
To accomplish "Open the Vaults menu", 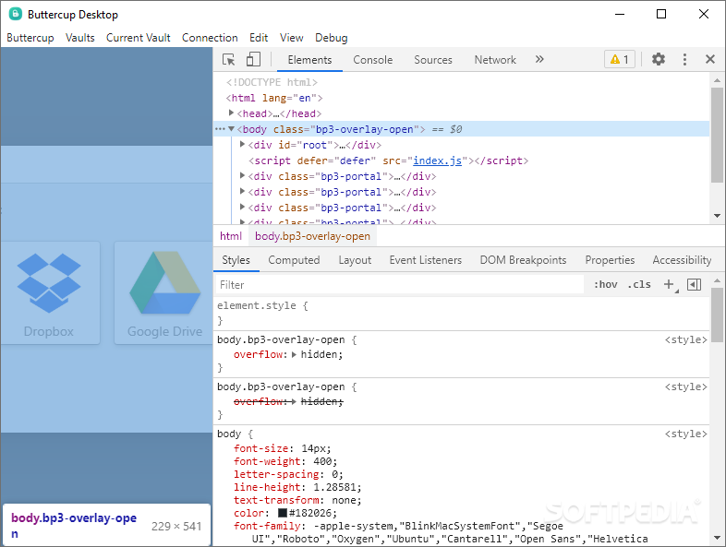I will click(80, 38).
